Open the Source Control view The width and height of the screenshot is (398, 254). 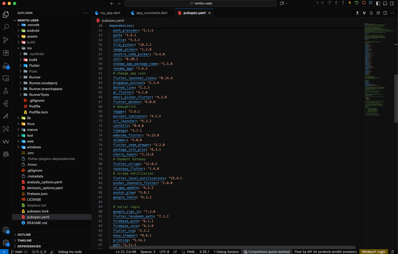[x=6, y=40]
